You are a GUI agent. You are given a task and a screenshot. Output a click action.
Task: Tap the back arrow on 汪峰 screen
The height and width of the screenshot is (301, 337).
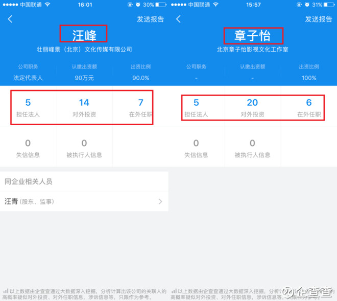(10, 19)
